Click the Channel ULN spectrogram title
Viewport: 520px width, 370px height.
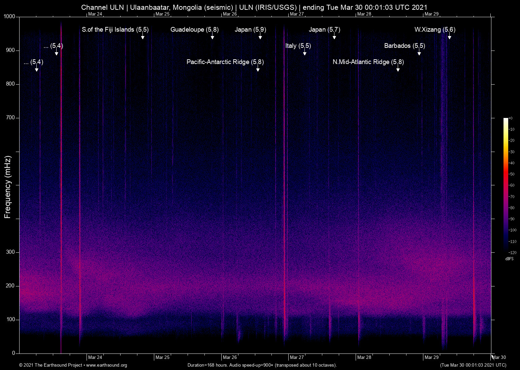coord(254,7)
